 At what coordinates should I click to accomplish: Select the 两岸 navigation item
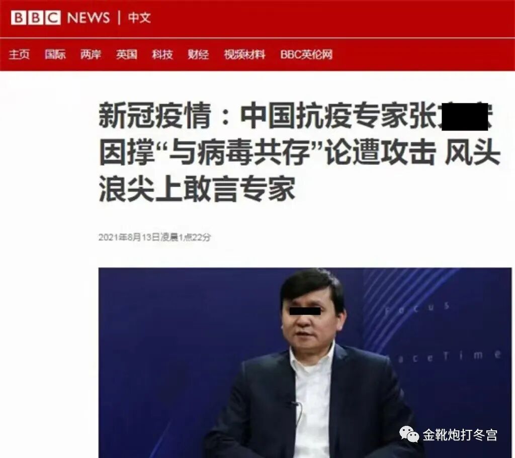(x=91, y=54)
